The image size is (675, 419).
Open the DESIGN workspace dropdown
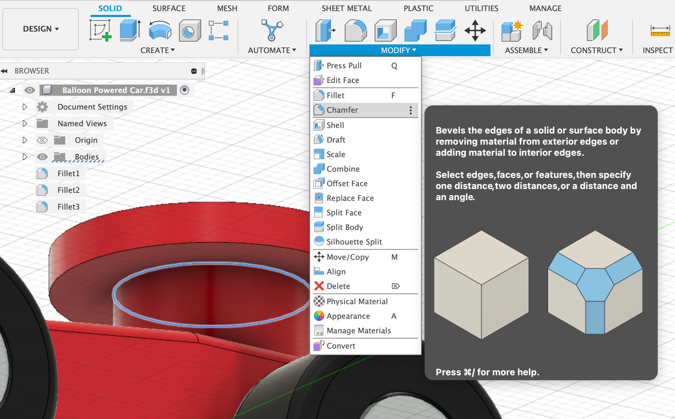(41, 29)
